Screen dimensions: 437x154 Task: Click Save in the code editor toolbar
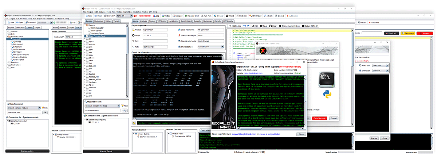pyautogui.click(x=263, y=26)
